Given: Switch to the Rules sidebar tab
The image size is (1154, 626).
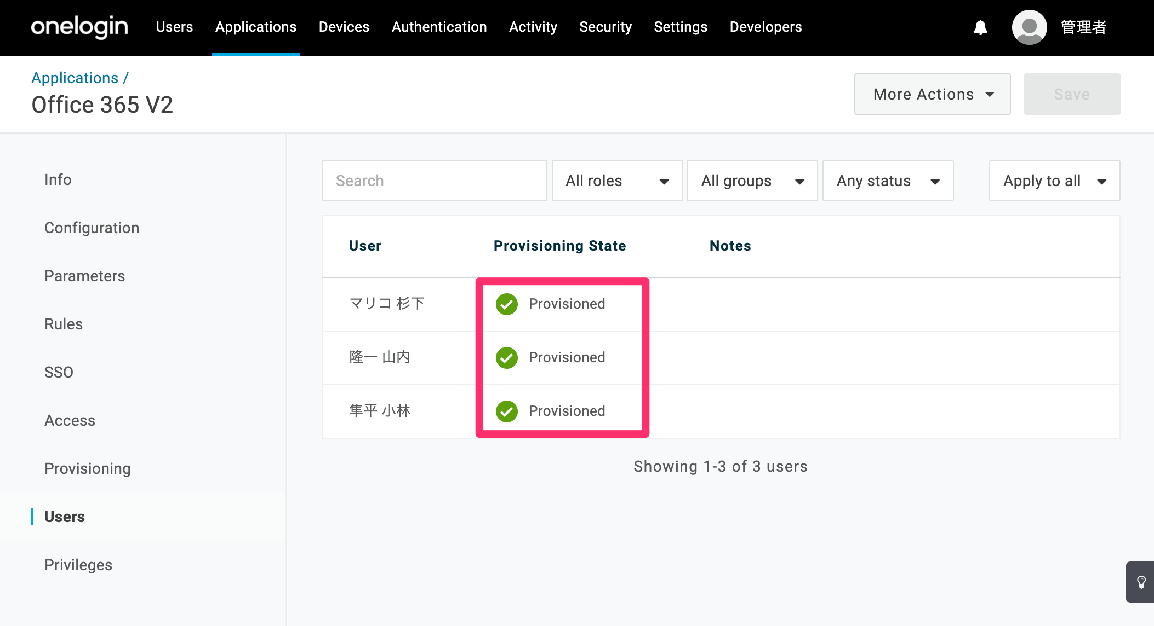Looking at the screenshot, I should 64,324.
